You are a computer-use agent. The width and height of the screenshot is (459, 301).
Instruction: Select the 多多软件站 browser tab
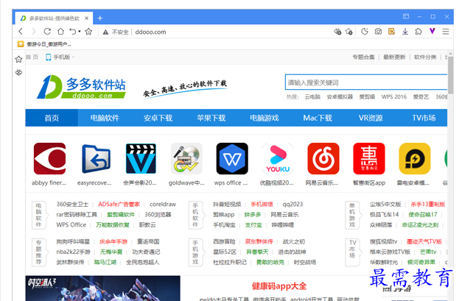[55, 18]
